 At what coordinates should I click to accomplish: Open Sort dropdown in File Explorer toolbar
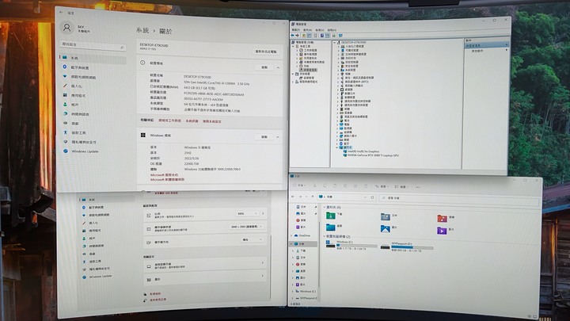382,186
